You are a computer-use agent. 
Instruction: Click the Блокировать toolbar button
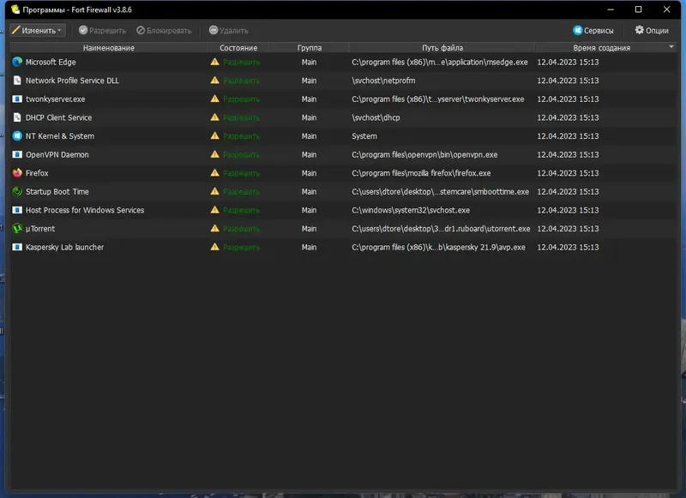pos(164,30)
